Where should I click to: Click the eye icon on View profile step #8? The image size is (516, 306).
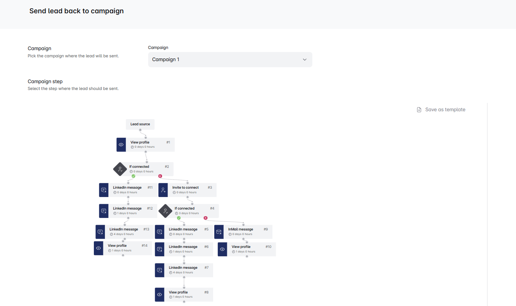pos(160,295)
